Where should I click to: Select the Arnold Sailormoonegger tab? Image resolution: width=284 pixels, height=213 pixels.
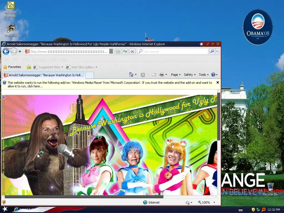point(44,75)
